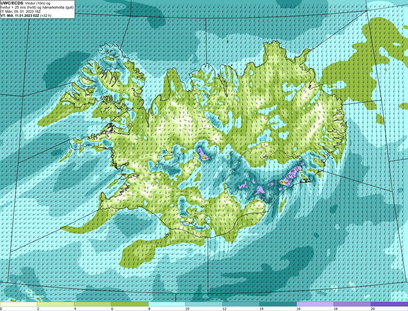The image size is (408, 311).
Task: Click the 4–6 m/s legend color band
Action: click(x=93, y=304)
